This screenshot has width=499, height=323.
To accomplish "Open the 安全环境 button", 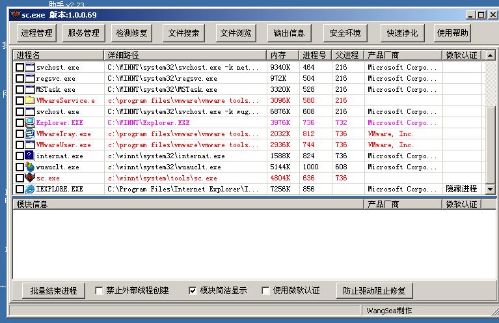I will [x=345, y=33].
